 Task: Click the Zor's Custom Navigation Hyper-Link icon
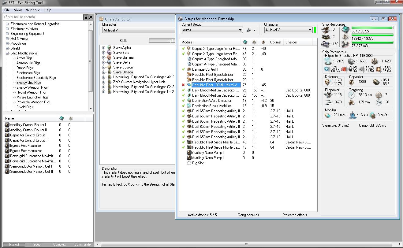pyautogui.click(x=109, y=82)
